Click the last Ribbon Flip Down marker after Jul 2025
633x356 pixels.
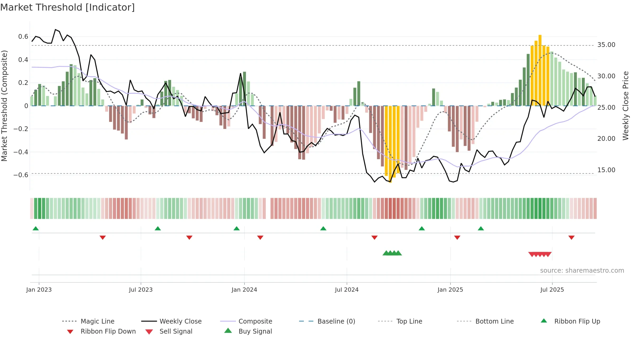pyautogui.click(x=571, y=238)
